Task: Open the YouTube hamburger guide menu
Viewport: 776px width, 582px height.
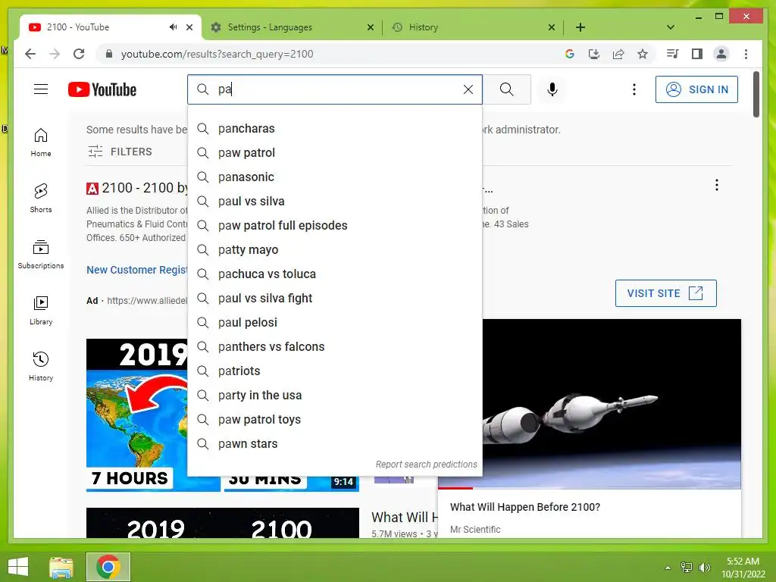Action: 41,89
